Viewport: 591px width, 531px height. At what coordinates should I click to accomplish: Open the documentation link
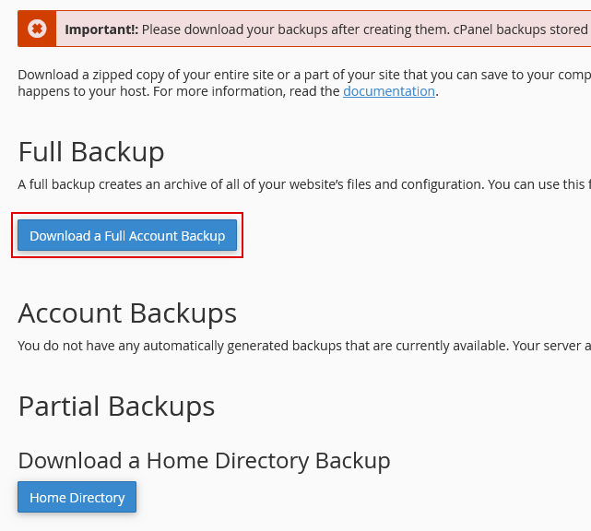coord(388,91)
